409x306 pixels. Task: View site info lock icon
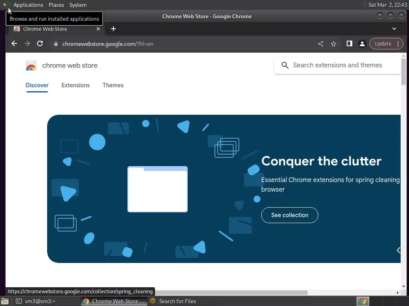click(56, 44)
